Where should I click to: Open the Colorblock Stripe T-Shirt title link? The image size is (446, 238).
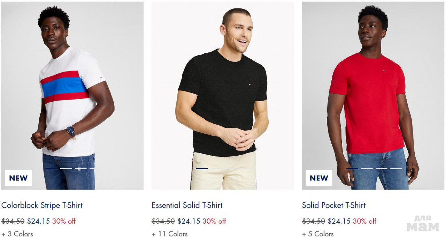point(42,205)
